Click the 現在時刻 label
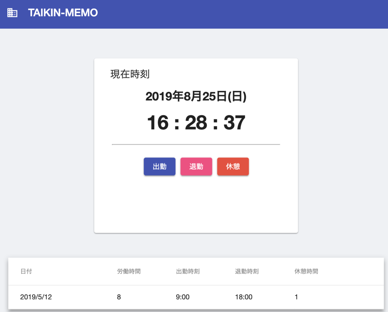 tap(130, 74)
